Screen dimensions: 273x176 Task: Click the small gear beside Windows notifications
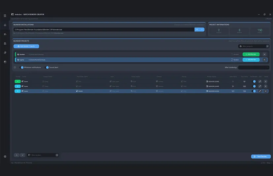pos(15,68)
